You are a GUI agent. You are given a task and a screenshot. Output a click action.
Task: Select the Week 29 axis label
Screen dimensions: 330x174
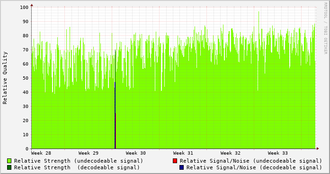pos(89,153)
